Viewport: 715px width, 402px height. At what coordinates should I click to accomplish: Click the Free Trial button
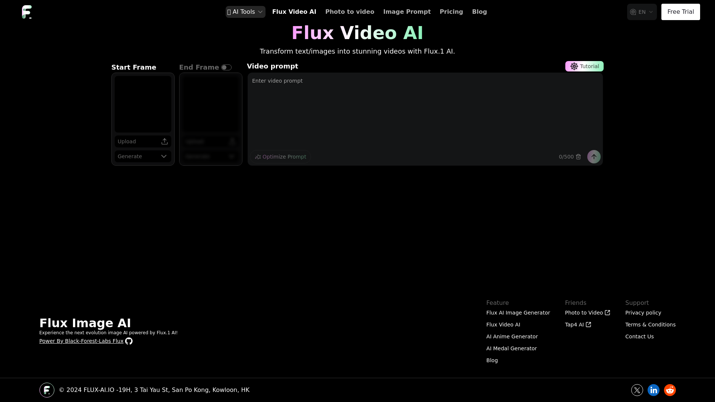tap(681, 12)
